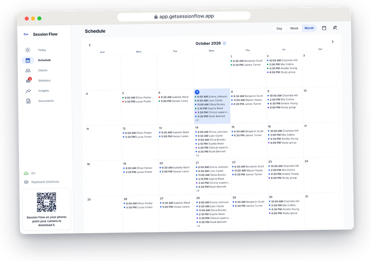371x261 pixels.
Task: Click the Session Flow app name
Action: coord(45,34)
